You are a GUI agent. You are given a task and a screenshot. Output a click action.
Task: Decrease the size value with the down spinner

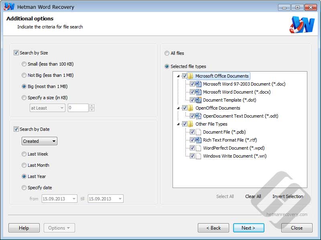click(x=92, y=110)
